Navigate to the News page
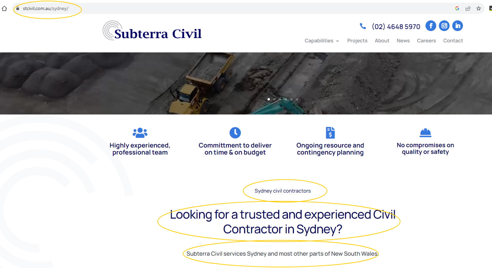 pyautogui.click(x=403, y=41)
